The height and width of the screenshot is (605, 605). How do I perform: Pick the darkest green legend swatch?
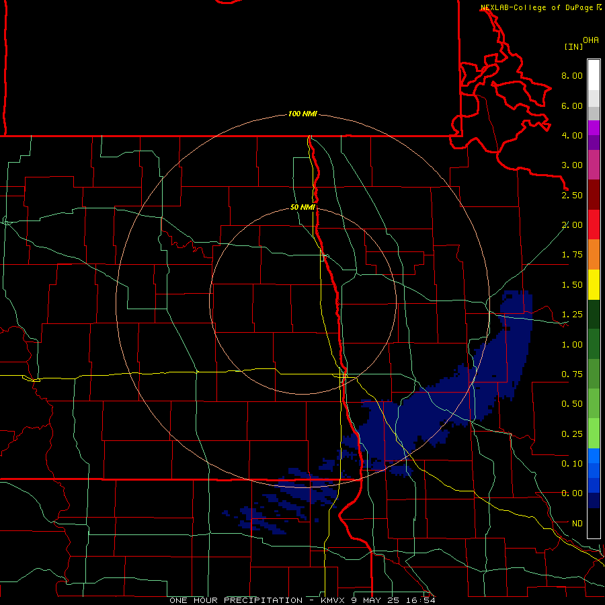pos(594,314)
